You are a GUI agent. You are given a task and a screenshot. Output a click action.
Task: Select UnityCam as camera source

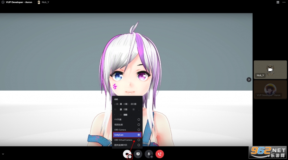pyautogui.click(x=127, y=135)
